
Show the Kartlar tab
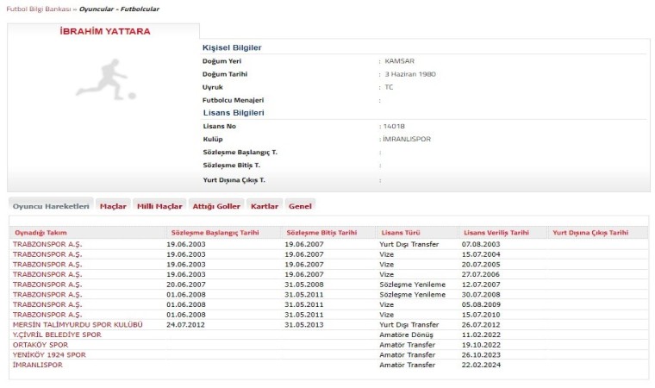(x=264, y=206)
